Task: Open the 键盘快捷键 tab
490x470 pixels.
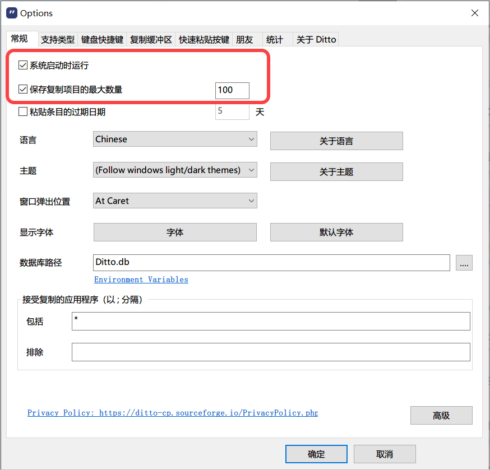Action: (x=102, y=39)
